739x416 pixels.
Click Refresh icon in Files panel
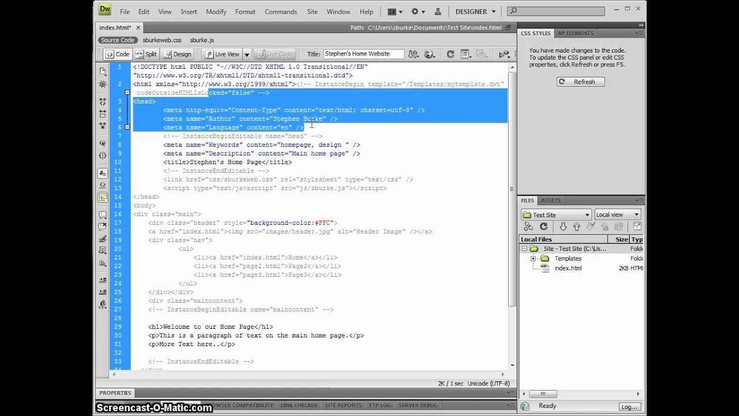pos(543,227)
